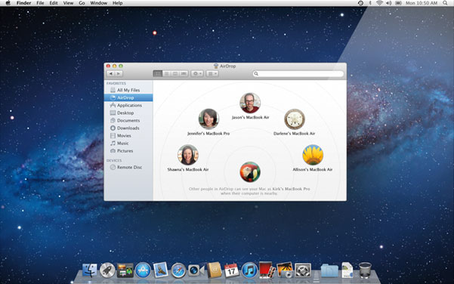This screenshot has height=284, width=454.
Task: Switch Finder window to column view
Action: coord(175,73)
